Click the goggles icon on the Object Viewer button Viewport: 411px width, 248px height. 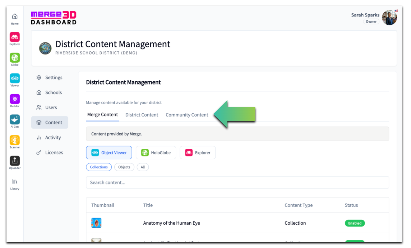click(x=95, y=153)
